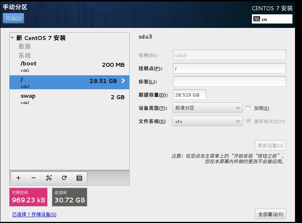The width and height of the screenshot is (302, 223).
Task: Select the swap sda2 partition row
Action: [69, 98]
